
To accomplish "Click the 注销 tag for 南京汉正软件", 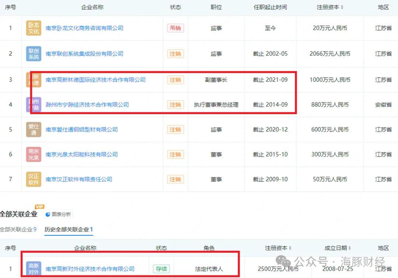I will pos(175,179).
